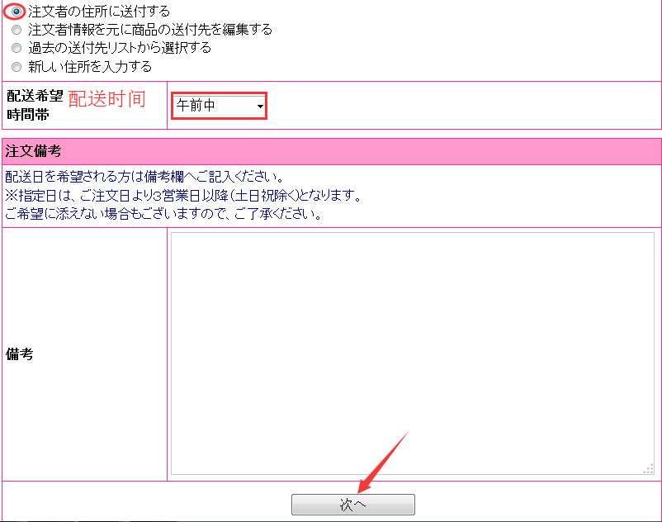Screen dimensions: 662x522
Task: Click the 備考 row label
Action: [x=20, y=354]
